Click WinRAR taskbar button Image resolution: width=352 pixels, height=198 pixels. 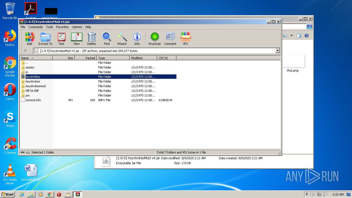78,194
